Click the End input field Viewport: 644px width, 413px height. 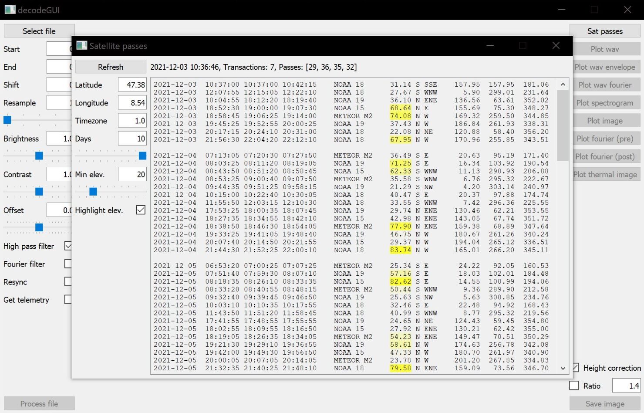59,67
